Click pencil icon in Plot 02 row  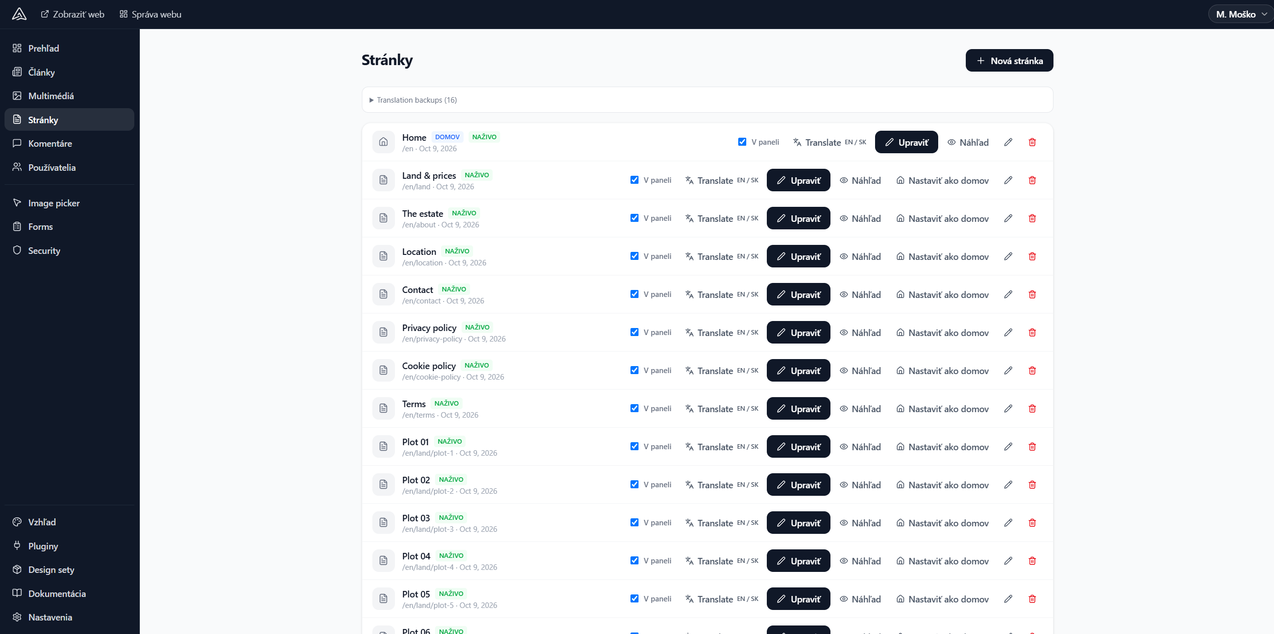pyautogui.click(x=1008, y=485)
